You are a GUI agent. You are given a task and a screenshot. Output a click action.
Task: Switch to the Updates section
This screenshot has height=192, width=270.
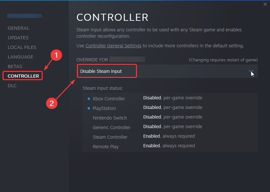point(18,38)
